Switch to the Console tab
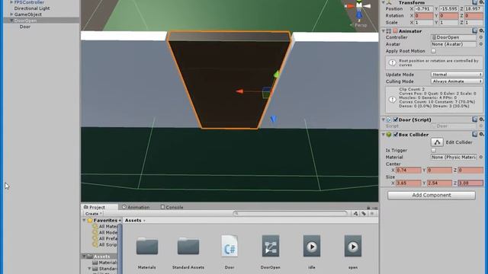488x274 pixels. click(172, 207)
